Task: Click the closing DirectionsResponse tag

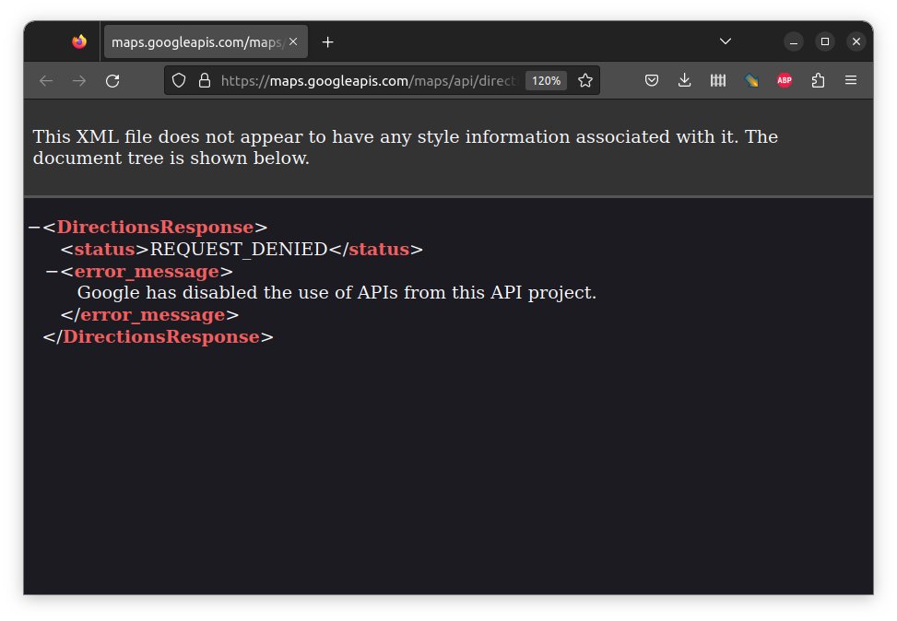Action: click(158, 337)
